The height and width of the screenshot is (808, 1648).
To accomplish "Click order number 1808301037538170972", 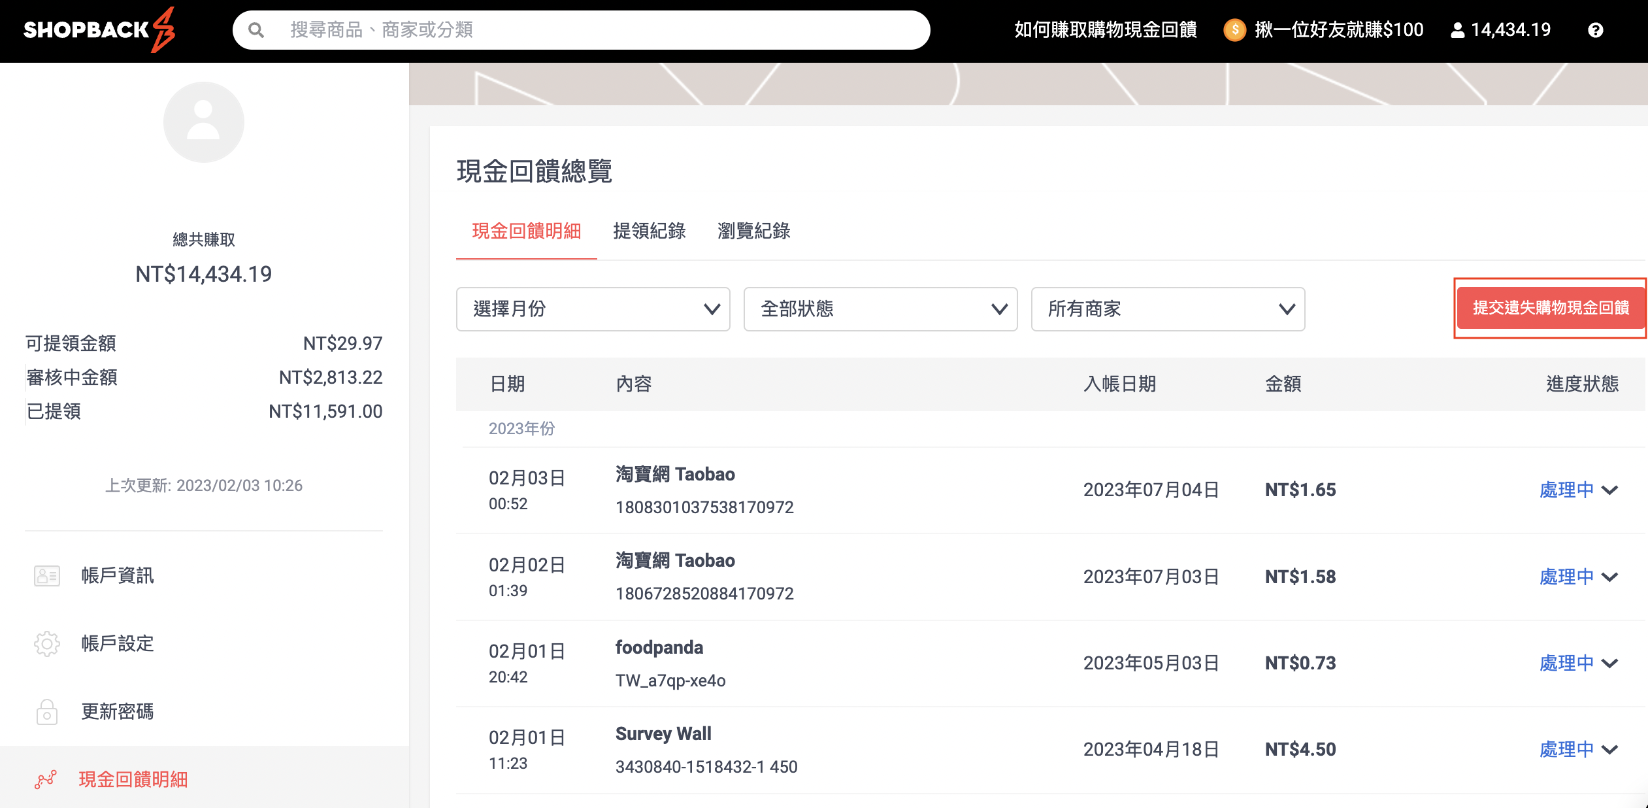I will tap(704, 507).
